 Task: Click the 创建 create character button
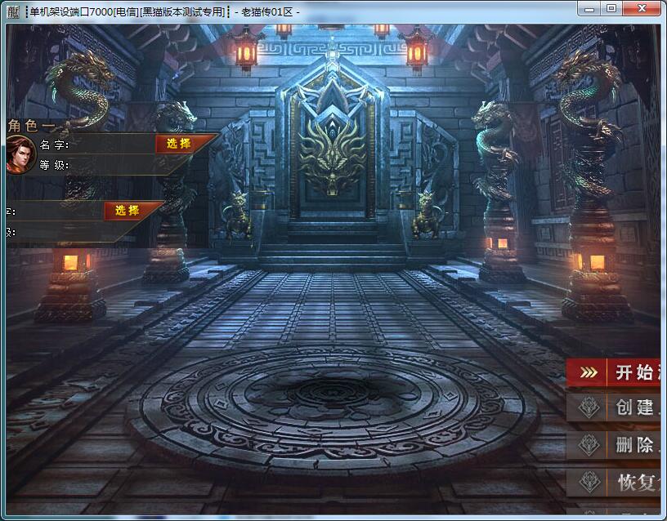tap(635, 407)
